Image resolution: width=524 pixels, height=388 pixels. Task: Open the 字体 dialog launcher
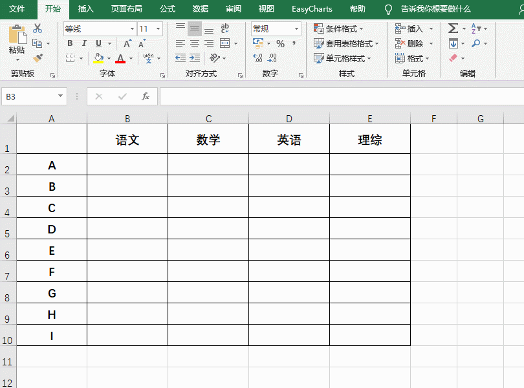click(x=163, y=76)
